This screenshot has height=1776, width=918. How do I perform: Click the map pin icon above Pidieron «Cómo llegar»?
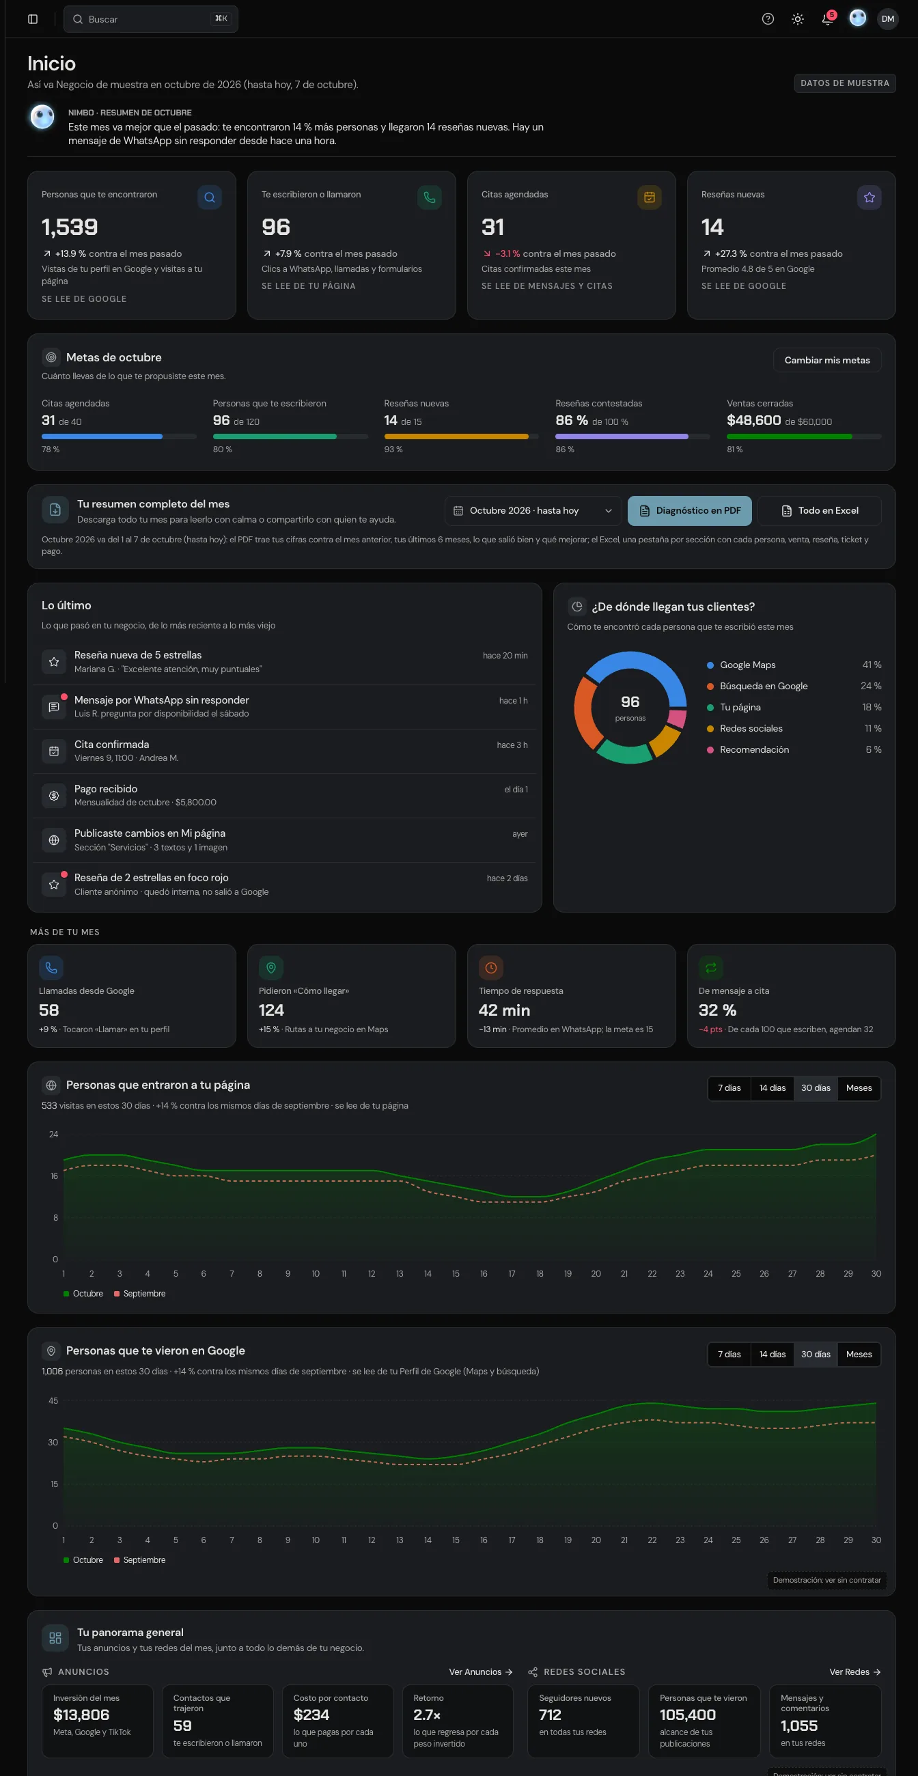pyautogui.click(x=271, y=967)
